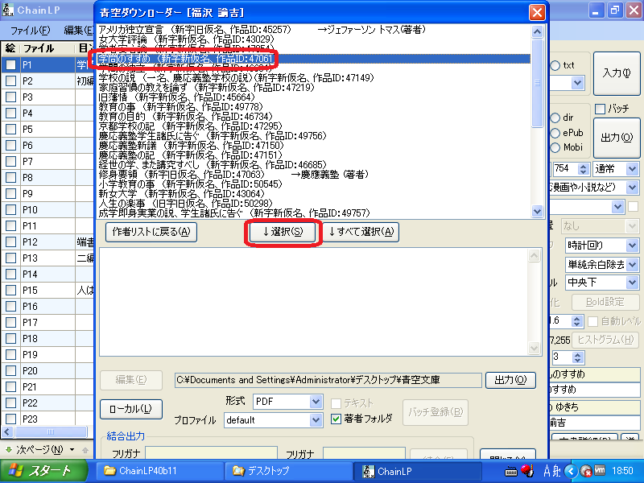This screenshot has height=483, width=644.
Task: Click ↓すべて選択(A) button
Action: pos(361,232)
